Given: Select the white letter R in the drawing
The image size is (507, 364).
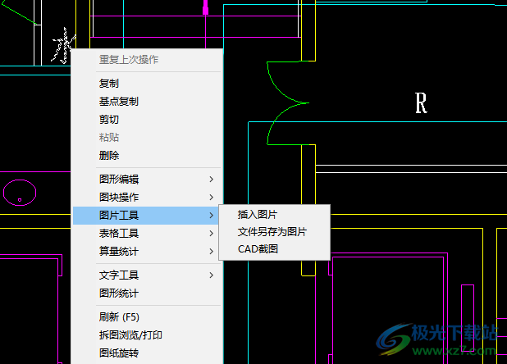Looking at the screenshot, I should (x=421, y=102).
